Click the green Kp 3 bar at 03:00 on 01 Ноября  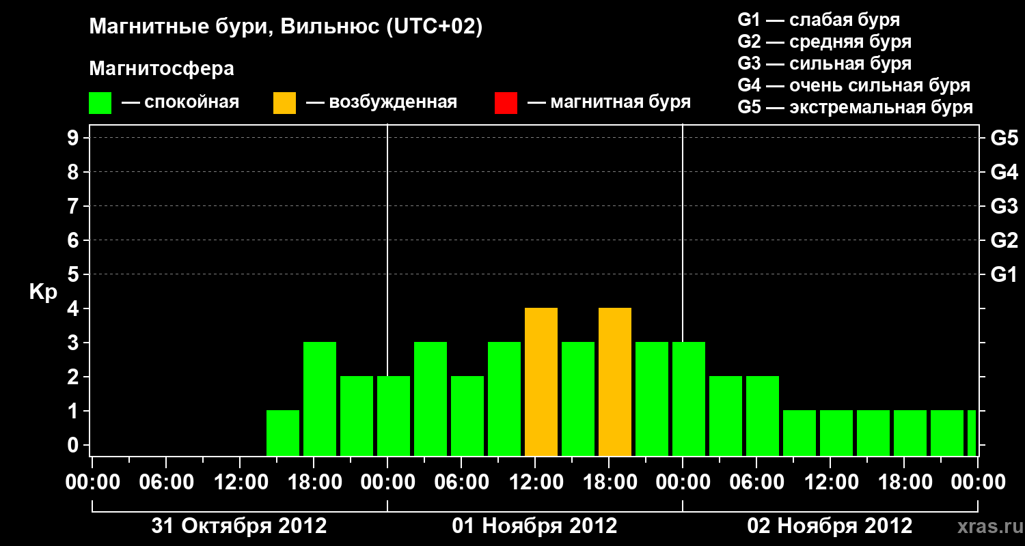tap(430, 399)
